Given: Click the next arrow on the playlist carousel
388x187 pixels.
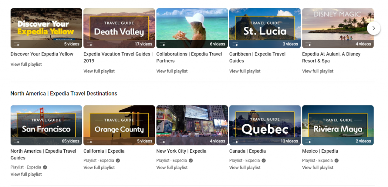Looking at the screenshot, I should pos(373,28).
